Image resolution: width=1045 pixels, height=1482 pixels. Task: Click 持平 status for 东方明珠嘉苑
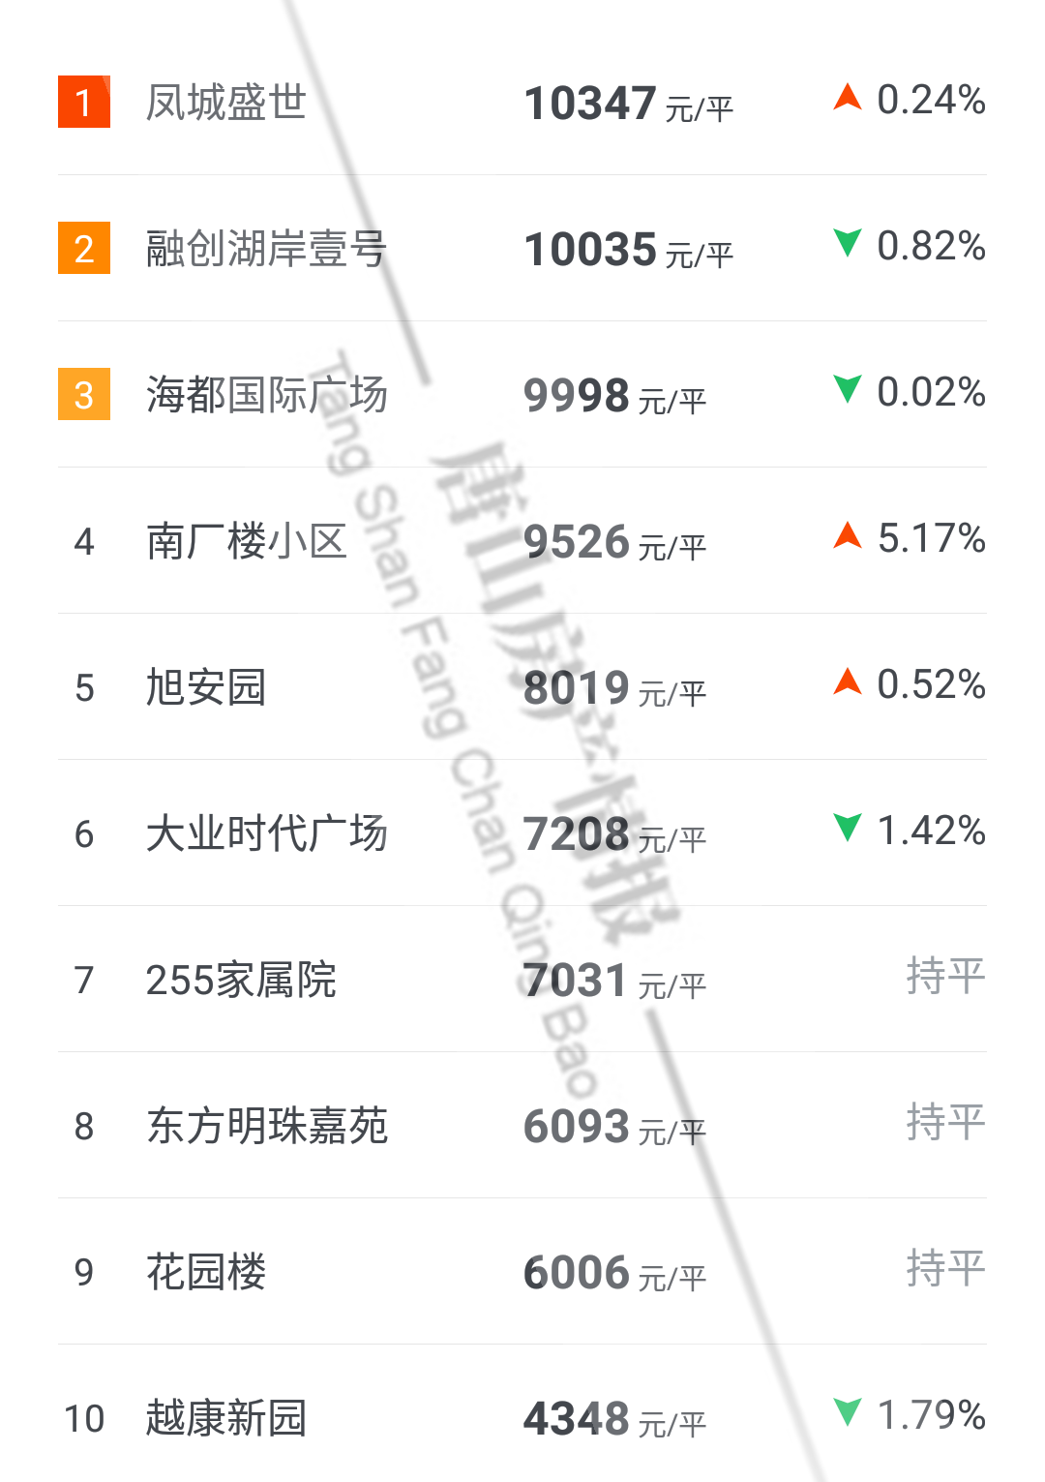click(945, 1122)
